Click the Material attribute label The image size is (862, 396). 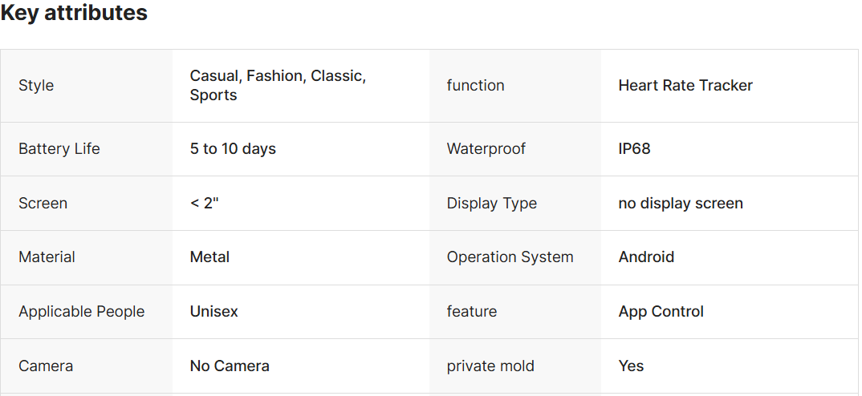(x=47, y=257)
